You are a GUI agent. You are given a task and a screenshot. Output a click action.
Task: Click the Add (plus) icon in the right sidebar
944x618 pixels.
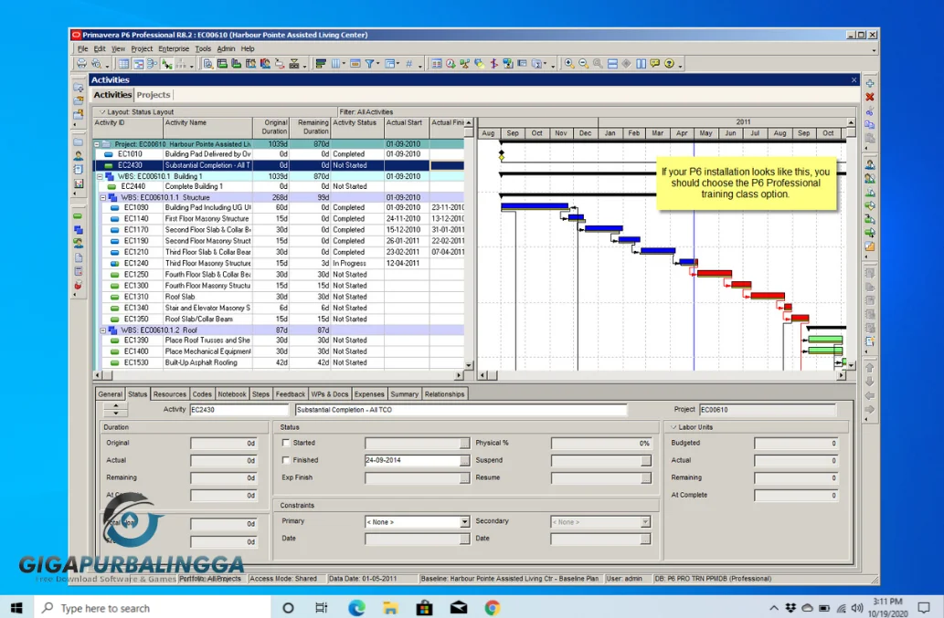(870, 83)
